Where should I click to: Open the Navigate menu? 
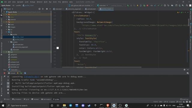[x=20, y=2]
